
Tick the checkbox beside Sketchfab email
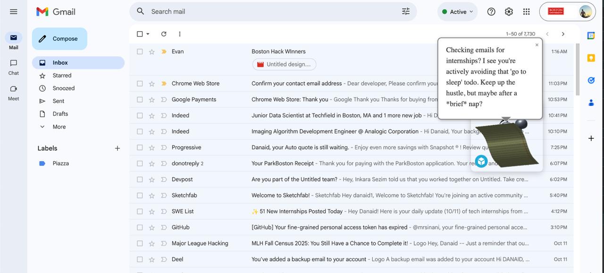click(x=140, y=196)
